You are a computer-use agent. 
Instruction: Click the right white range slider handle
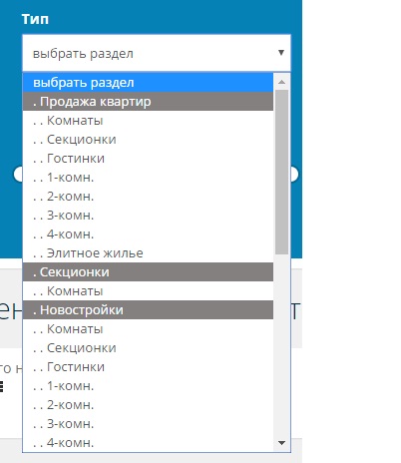coord(294,174)
